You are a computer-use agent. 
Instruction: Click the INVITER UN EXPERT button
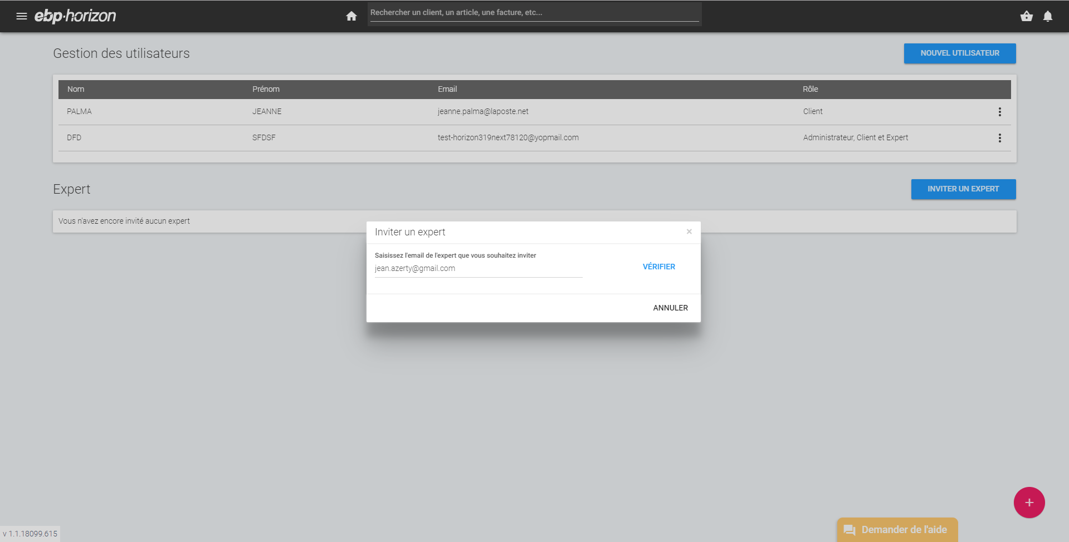[x=963, y=189]
